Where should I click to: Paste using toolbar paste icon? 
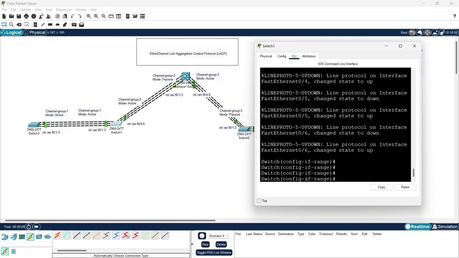65,16
